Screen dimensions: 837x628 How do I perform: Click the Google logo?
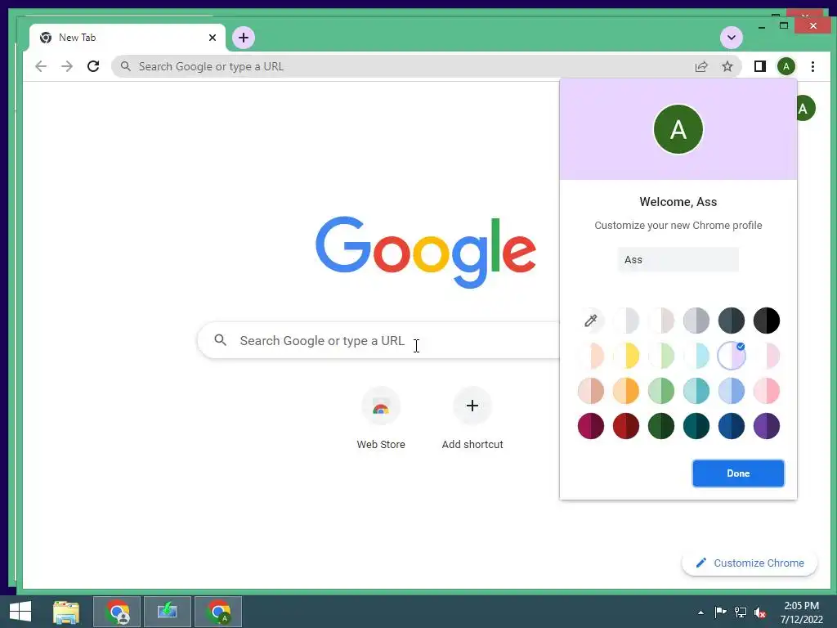coord(425,252)
